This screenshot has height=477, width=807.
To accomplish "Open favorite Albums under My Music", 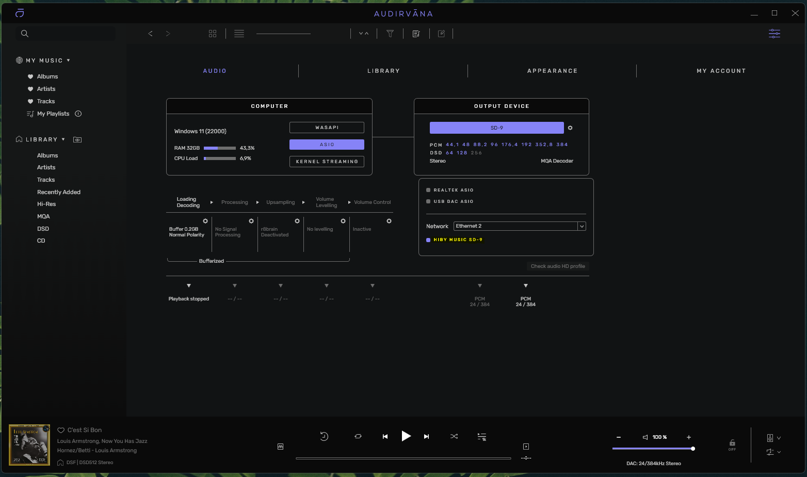I will pyautogui.click(x=47, y=76).
